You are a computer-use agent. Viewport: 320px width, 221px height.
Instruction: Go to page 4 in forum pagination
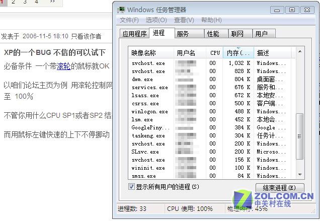pyautogui.click(x=36, y=2)
